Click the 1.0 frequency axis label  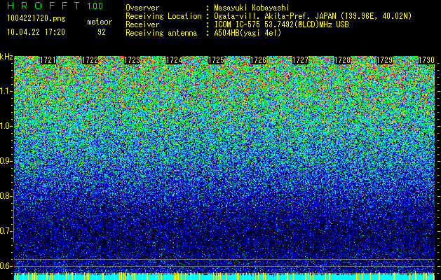coord(6,126)
